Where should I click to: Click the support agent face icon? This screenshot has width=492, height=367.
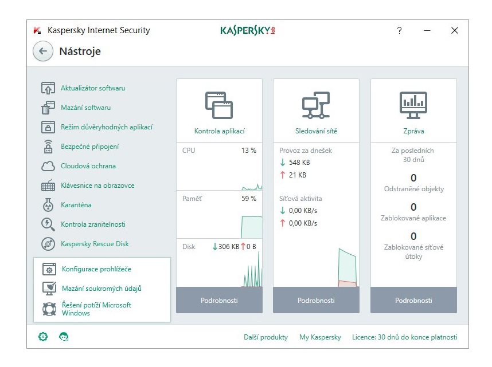tap(64, 337)
